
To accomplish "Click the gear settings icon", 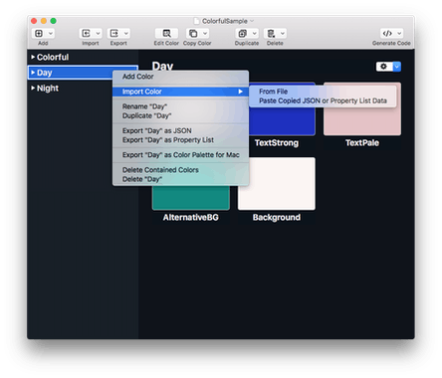I will pos(384,67).
